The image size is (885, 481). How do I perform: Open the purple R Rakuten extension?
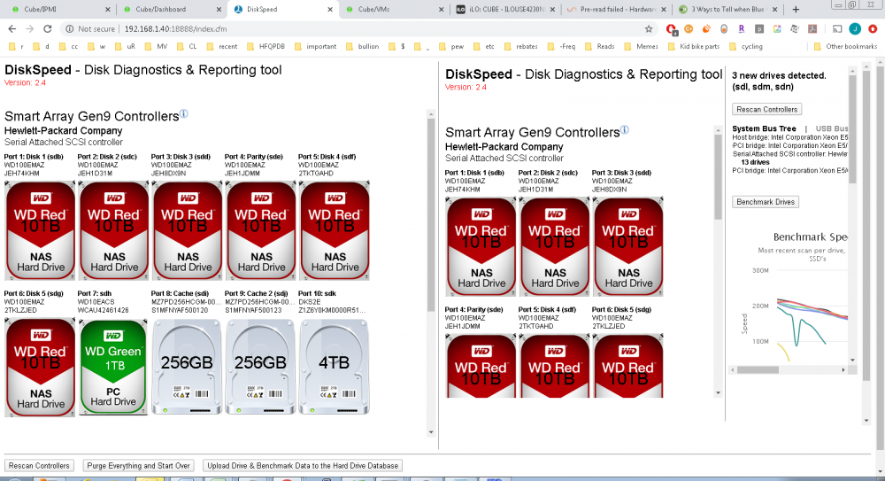741,29
